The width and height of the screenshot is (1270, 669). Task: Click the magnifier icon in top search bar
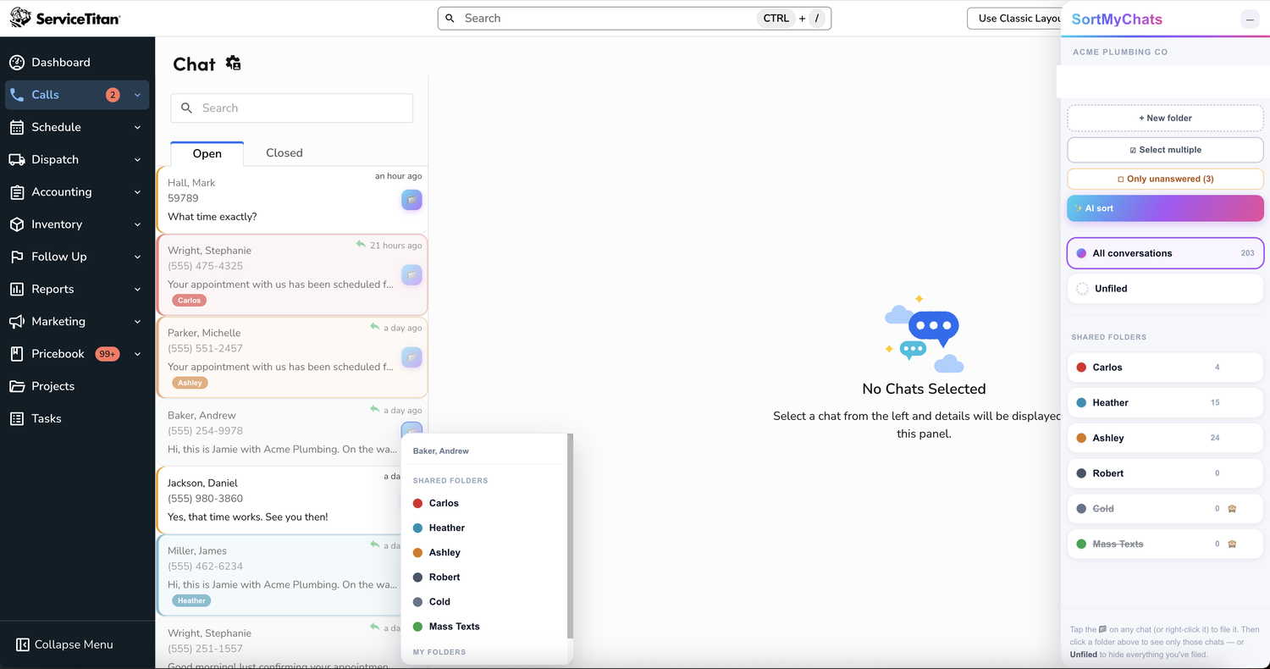pyautogui.click(x=450, y=18)
